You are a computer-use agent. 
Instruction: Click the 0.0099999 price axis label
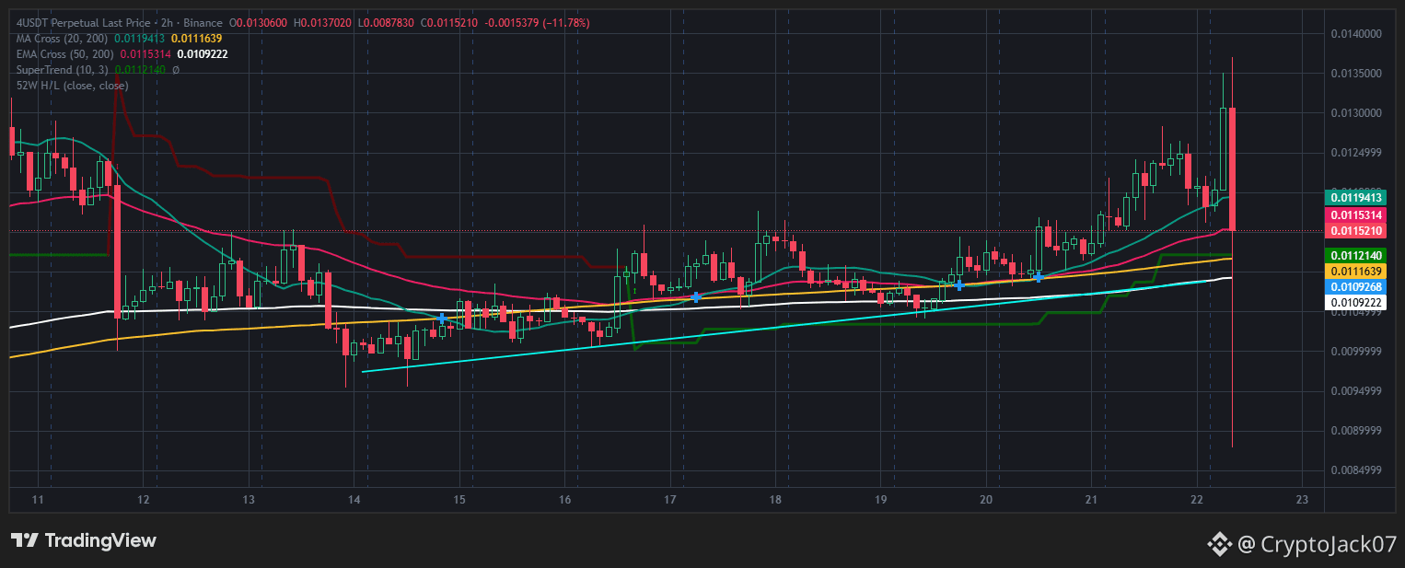[x=1356, y=352]
